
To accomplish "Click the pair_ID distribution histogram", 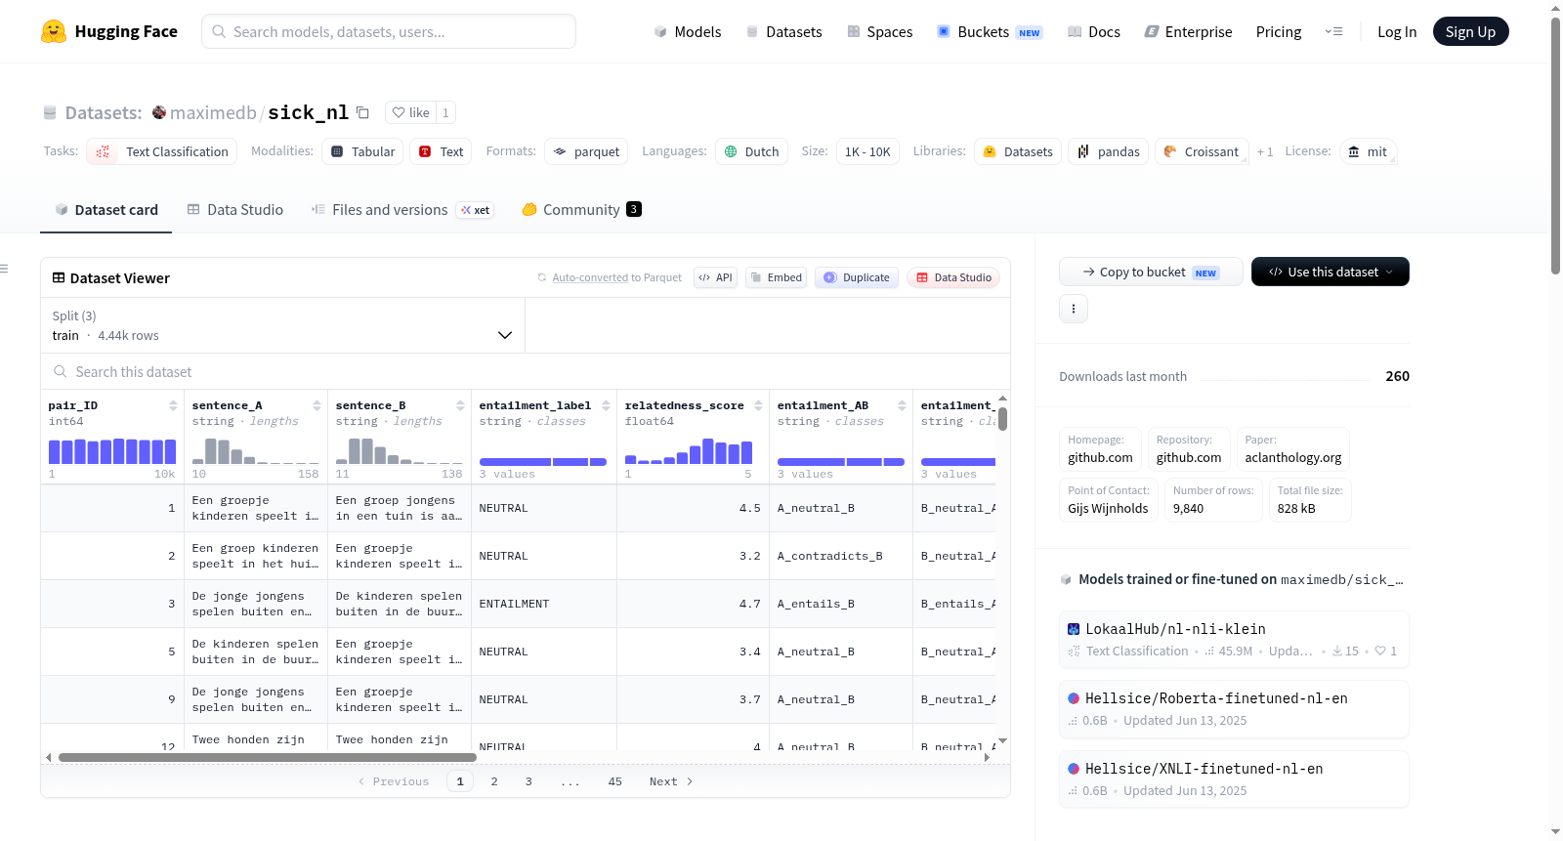I will 112,451.
